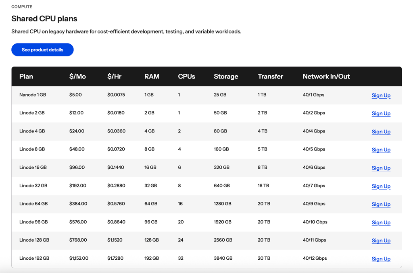Viewport: 413px width, 273px height.
Task: Click the $24.00 monthly price
Action: click(77, 131)
